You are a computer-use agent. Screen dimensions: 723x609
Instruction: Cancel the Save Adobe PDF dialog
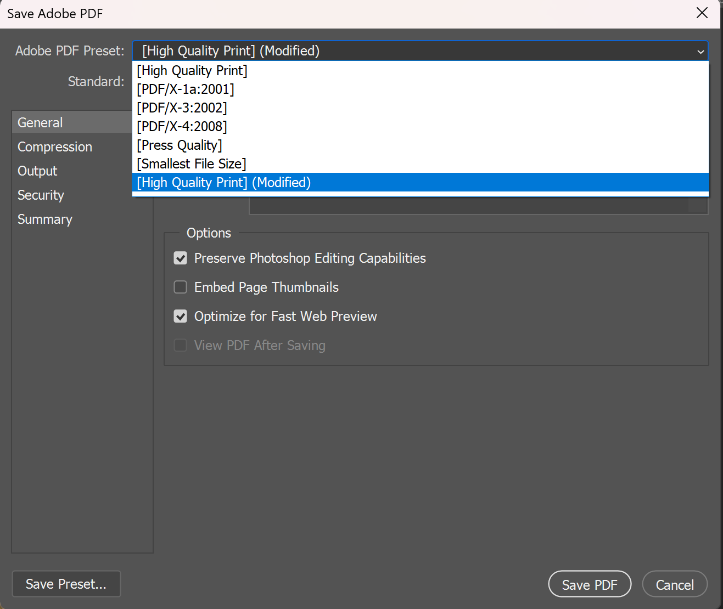675,585
